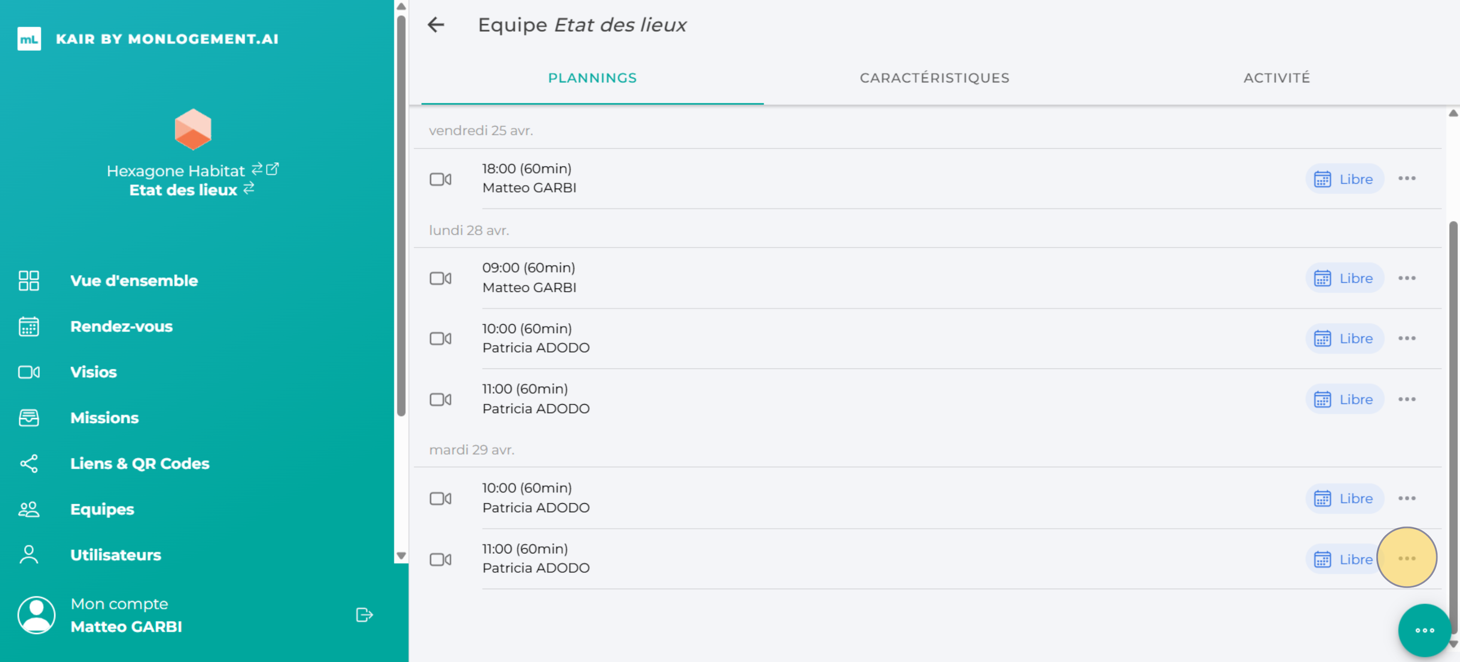Open external link icon next to Hexagone Habitat
The image size is (1460, 662).
[x=273, y=169]
